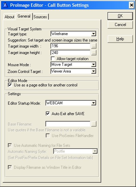The height and width of the screenshot is (187, 136).
Task: Click the ProImage Editor title bar icon
Action: point(5,5)
